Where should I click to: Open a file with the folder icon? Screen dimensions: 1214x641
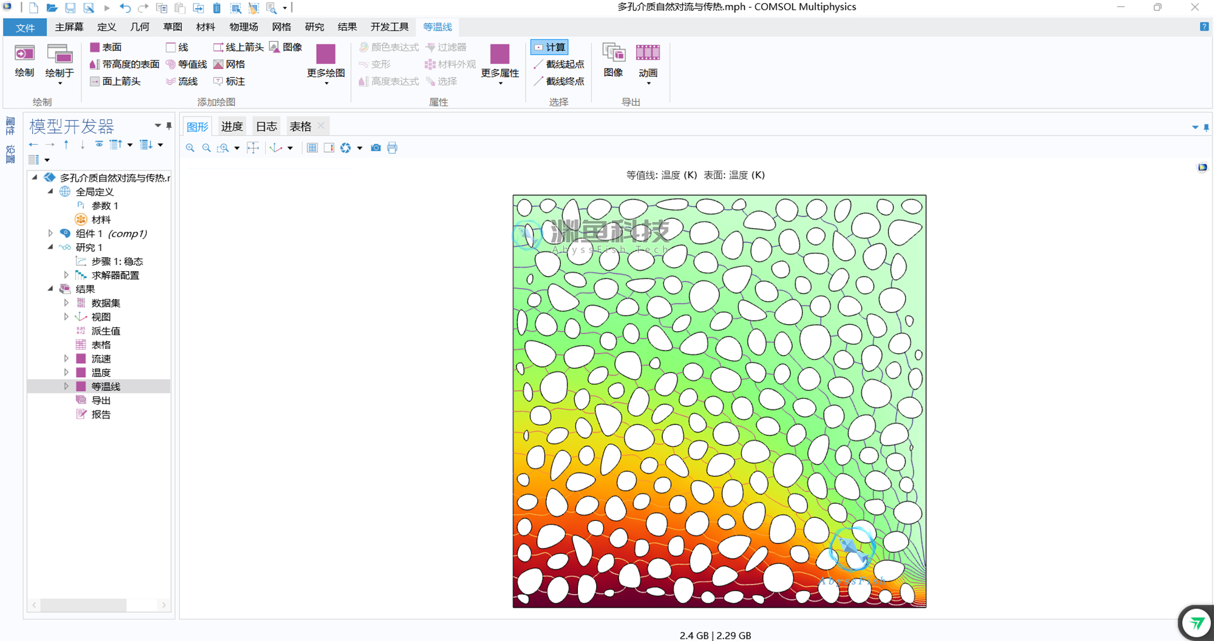(x=52, y=8)
